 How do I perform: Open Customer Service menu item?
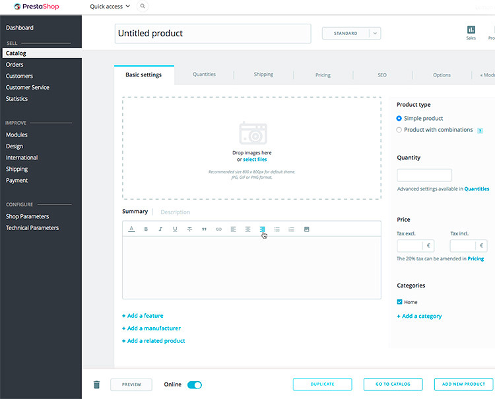click(28, 87)
